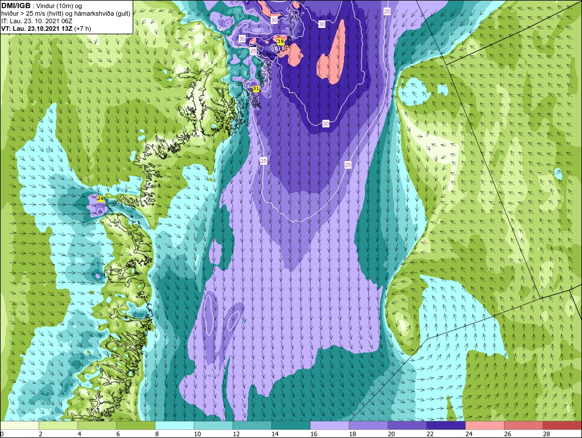Click the legend scale value 0
Viewport: 582px width, 438px height.
tap(2, 434)
